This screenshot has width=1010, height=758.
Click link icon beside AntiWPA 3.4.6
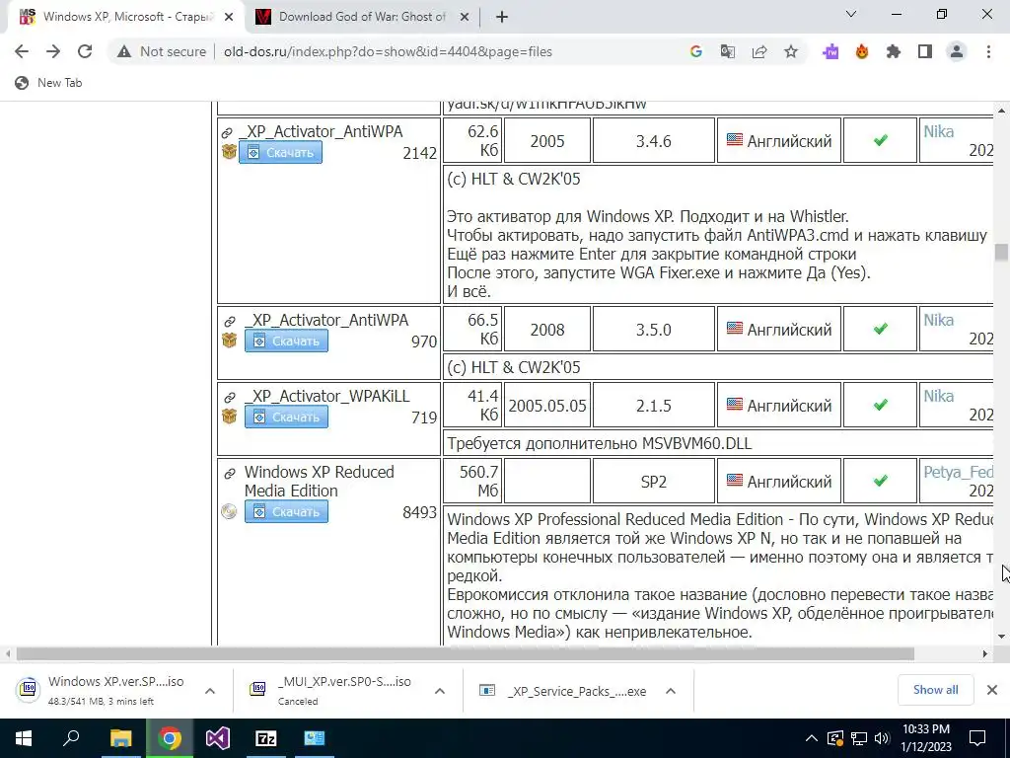tap(227, 133)
